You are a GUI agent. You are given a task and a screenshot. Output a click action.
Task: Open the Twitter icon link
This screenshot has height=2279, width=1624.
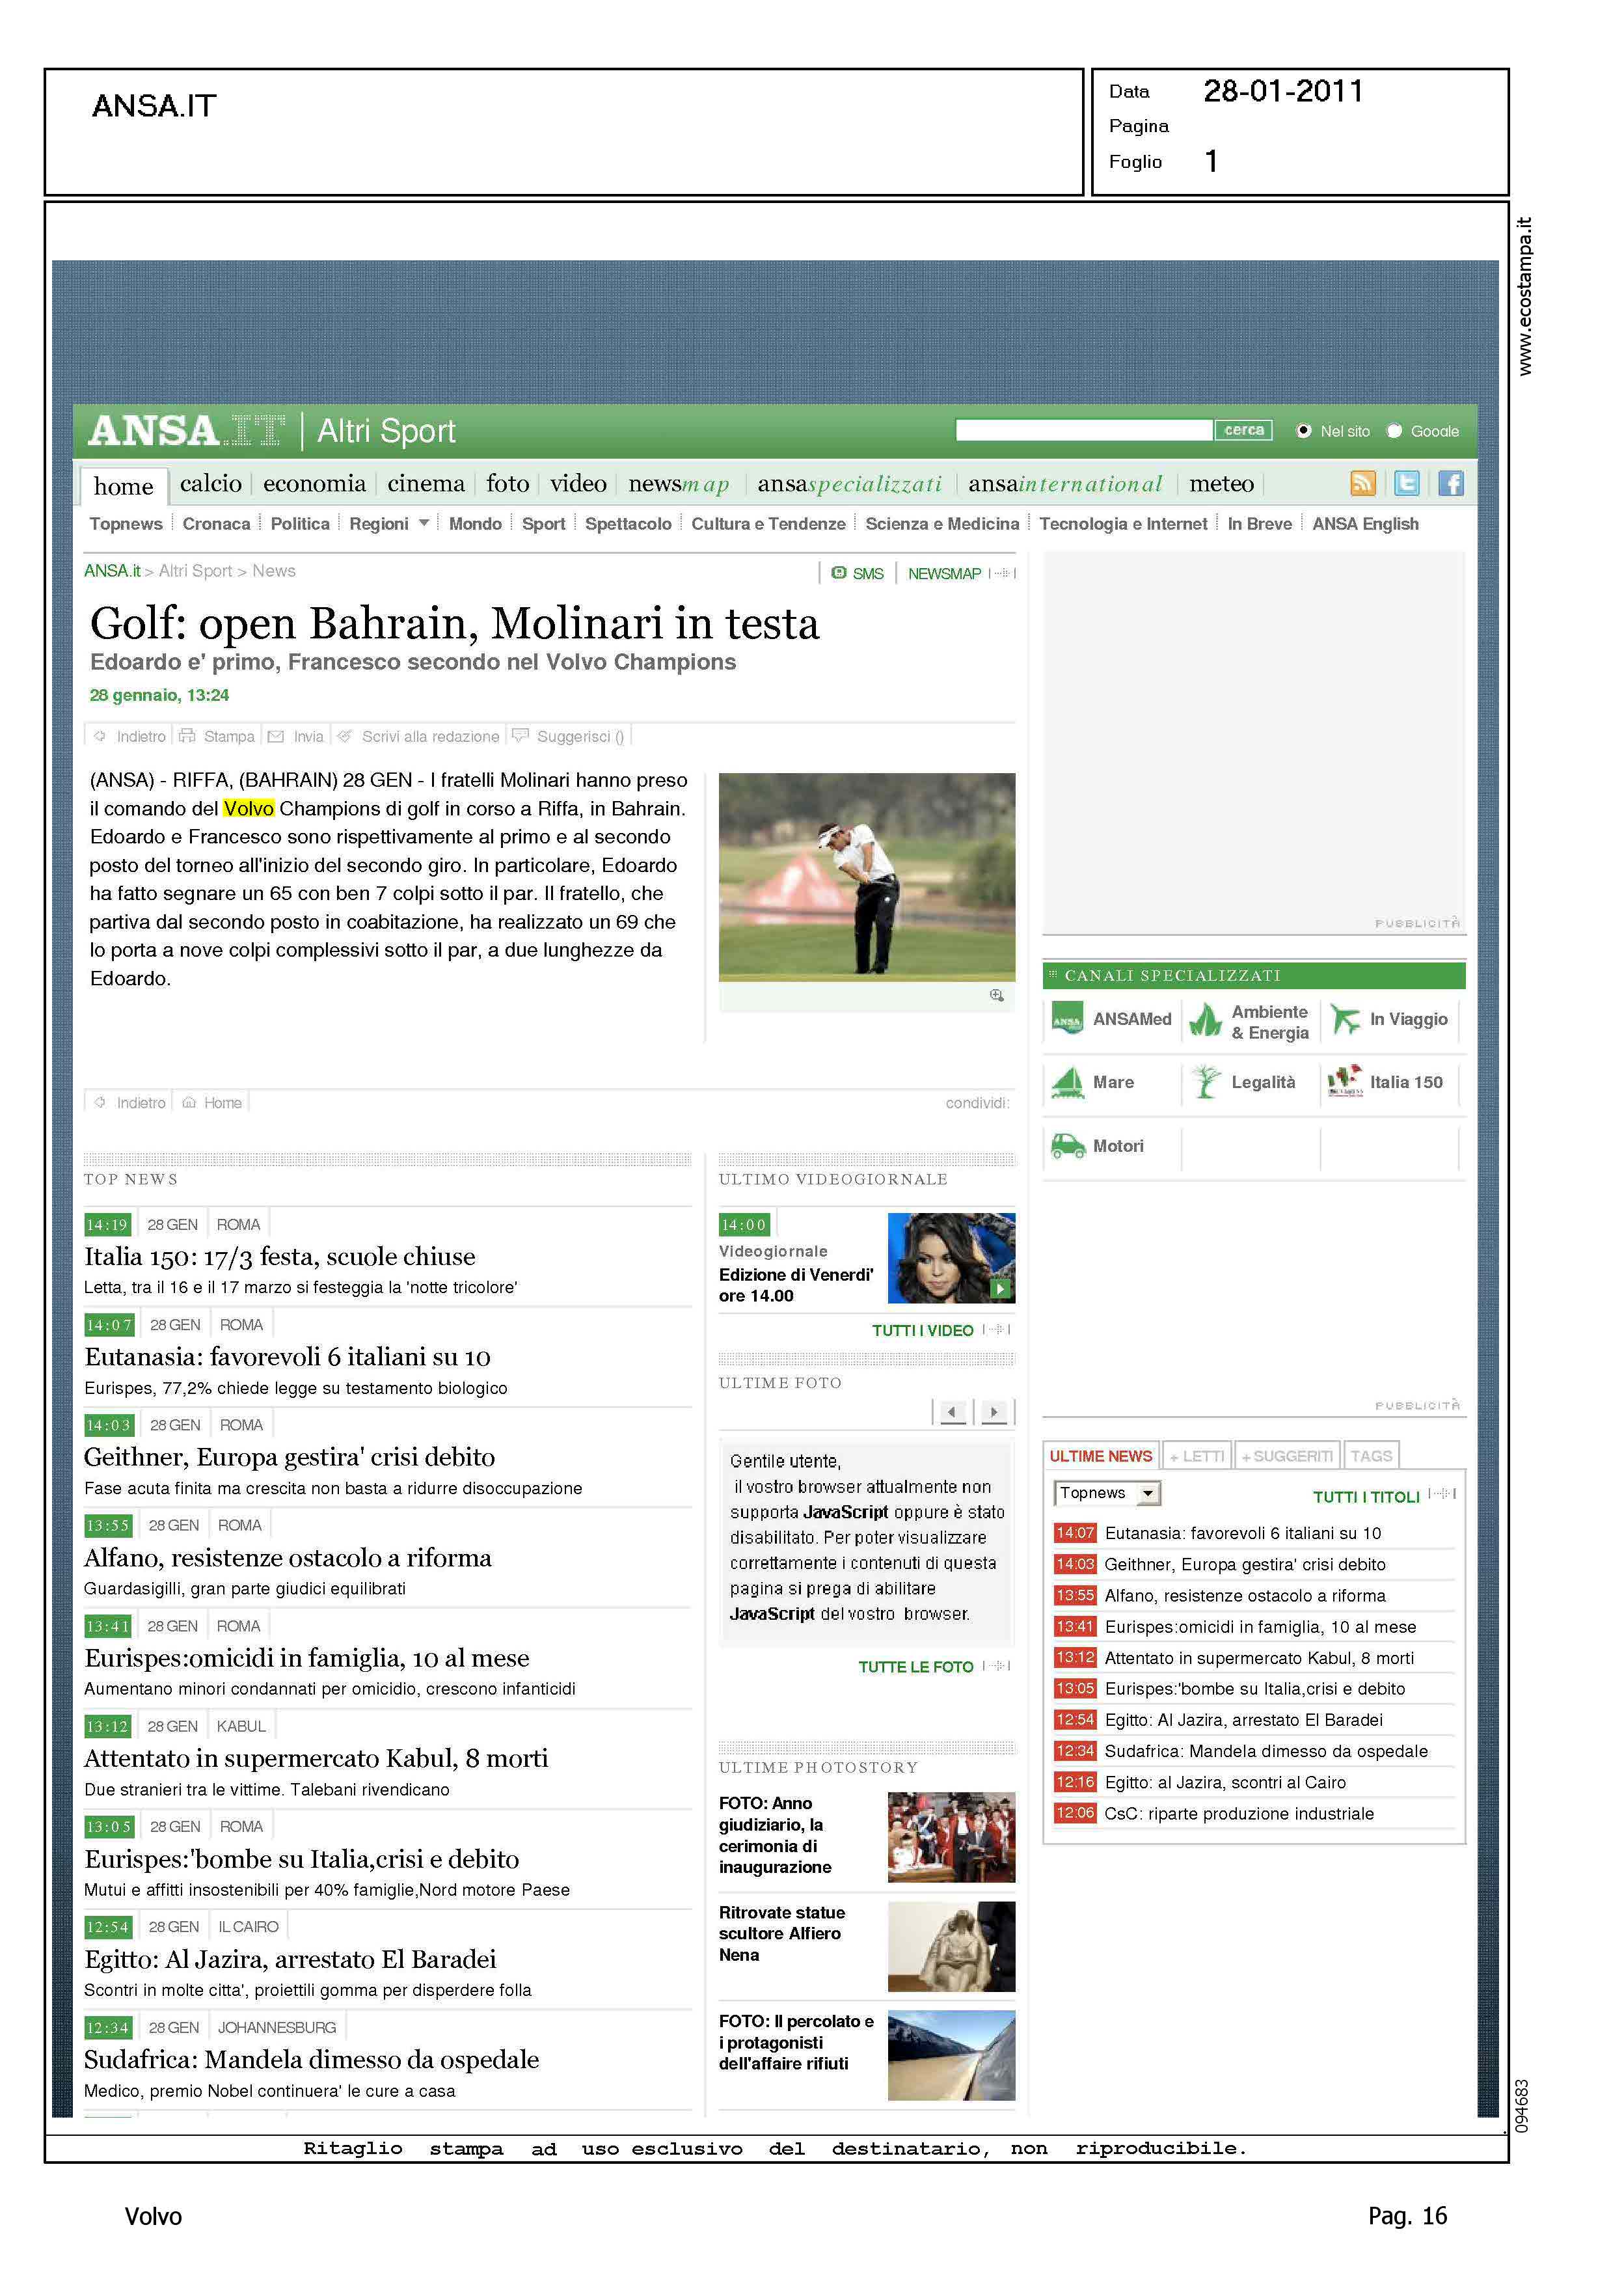click(x=1406, y=484)
